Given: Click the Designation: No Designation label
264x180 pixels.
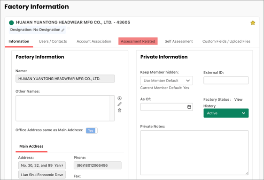Looking at the screenshot, I should [x=35, y=30].
